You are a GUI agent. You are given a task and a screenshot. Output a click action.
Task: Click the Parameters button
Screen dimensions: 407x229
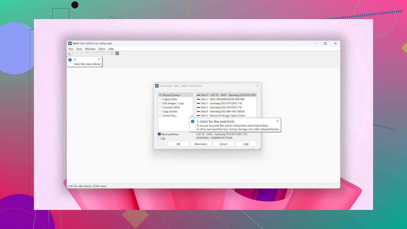tap(201, 144)
